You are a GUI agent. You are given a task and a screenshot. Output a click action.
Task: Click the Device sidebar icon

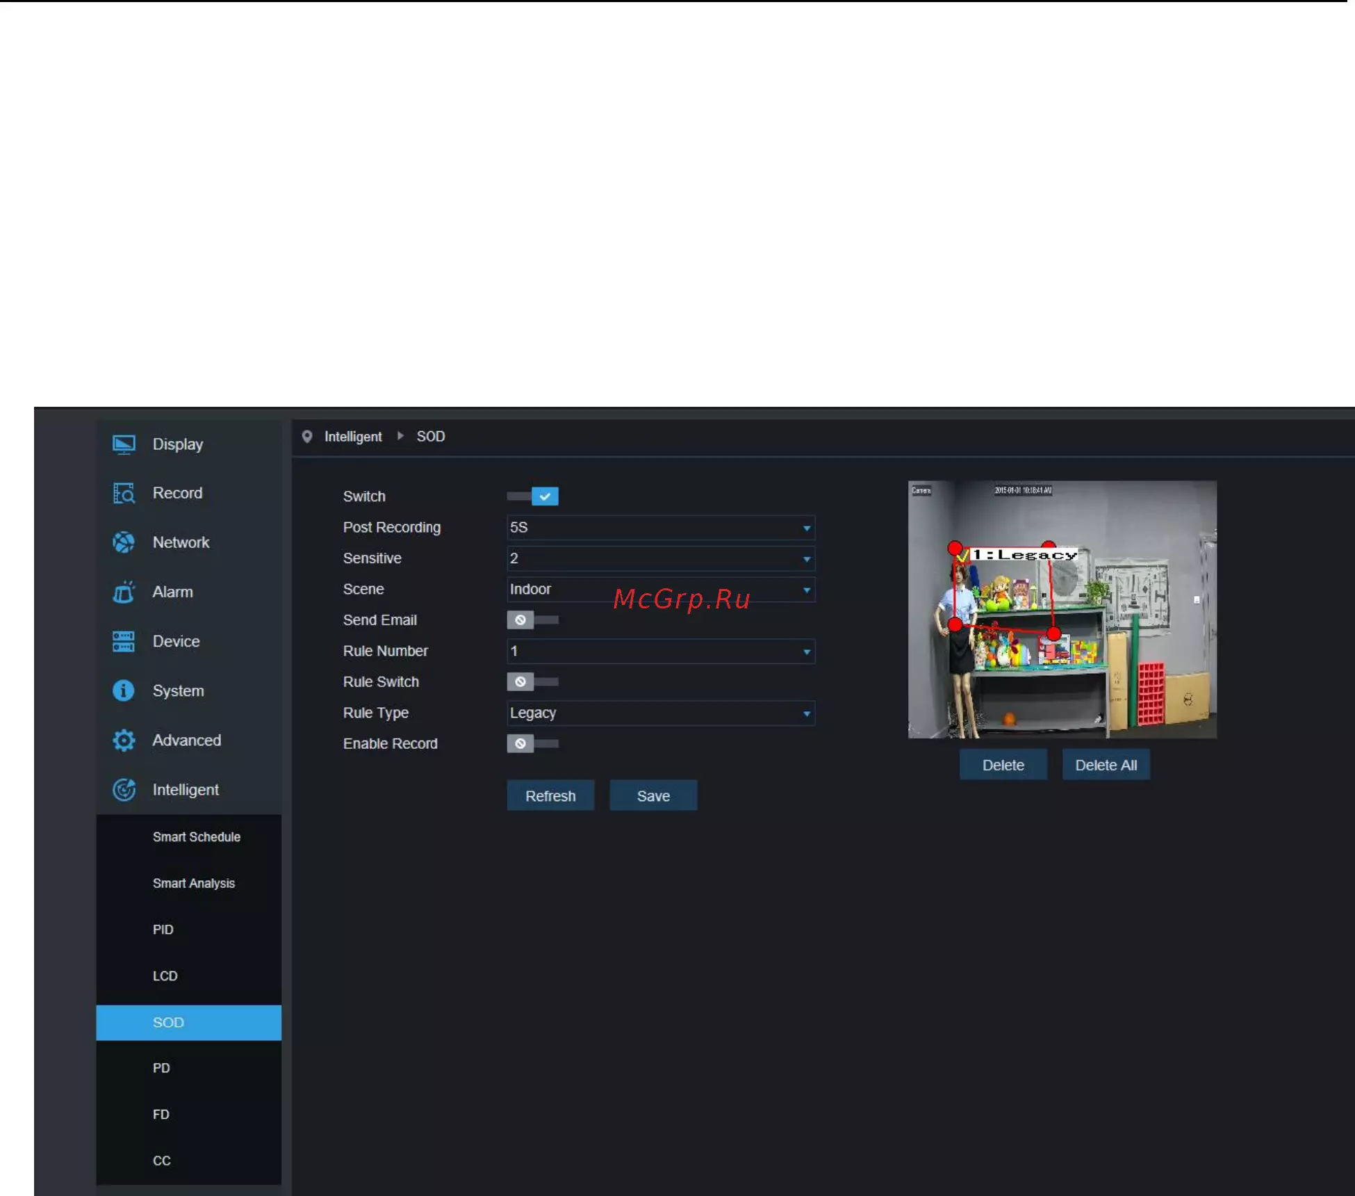pos(124,642)
